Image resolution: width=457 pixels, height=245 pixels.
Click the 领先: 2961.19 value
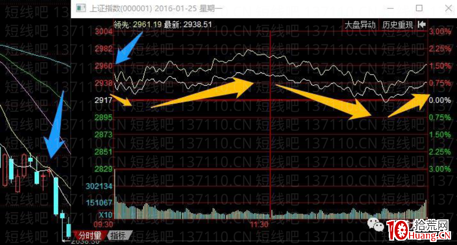[137, 25]
